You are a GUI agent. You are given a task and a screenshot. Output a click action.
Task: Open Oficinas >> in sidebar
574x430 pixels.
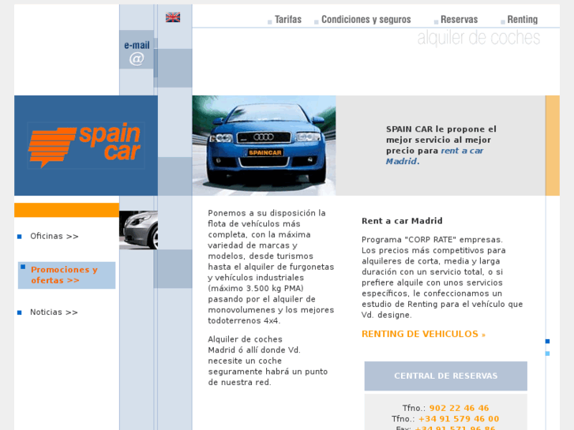(x=54, y=236)
